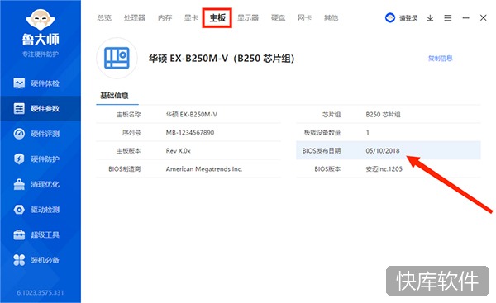The width and height of the screenshot is (496, 303).
Task: Click chipset value B250 芯片组
Action: click(x=383, y=115)
